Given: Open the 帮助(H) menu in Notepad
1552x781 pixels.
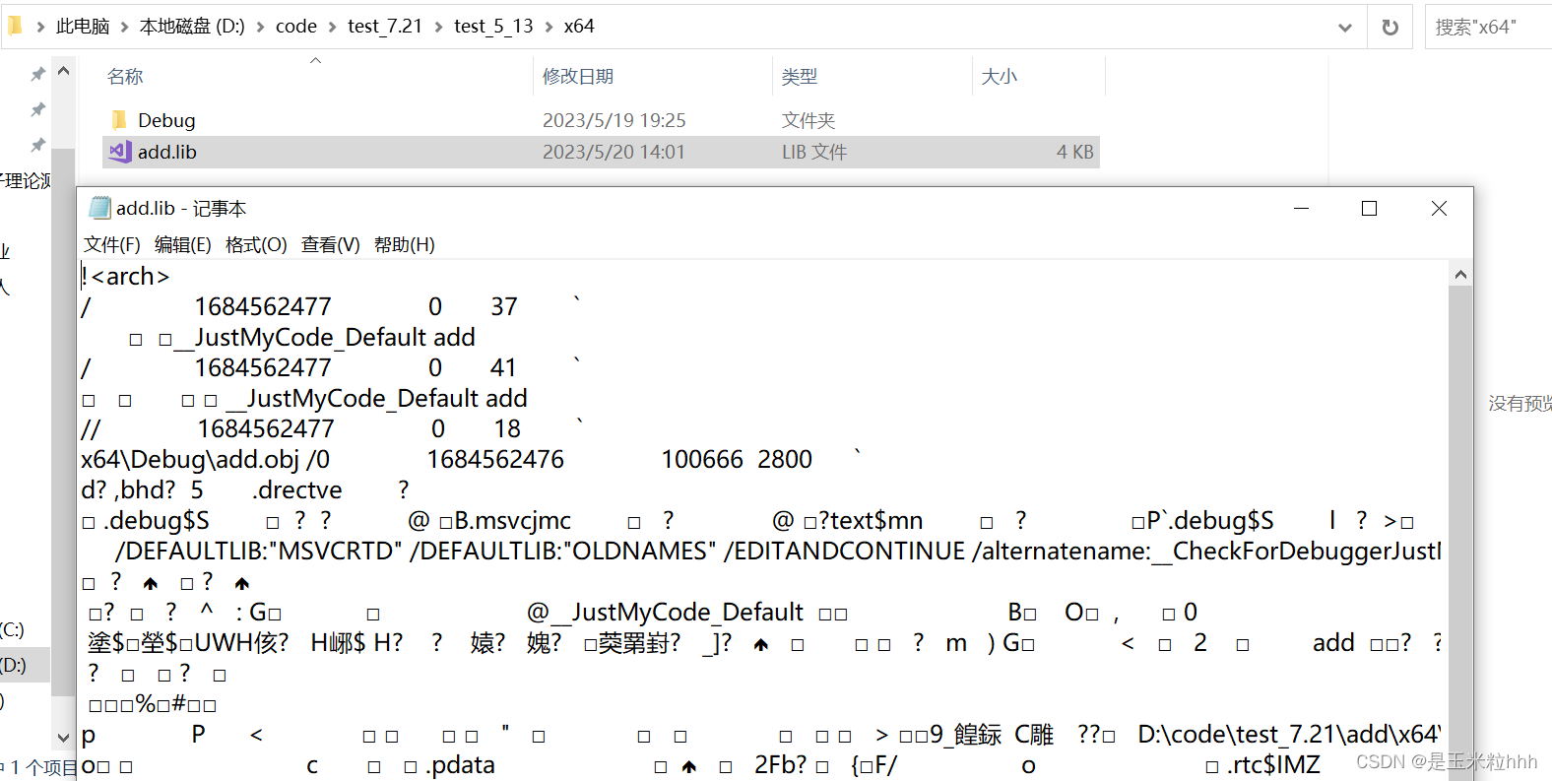Looking at the screenshot, I should click(404, 245).
